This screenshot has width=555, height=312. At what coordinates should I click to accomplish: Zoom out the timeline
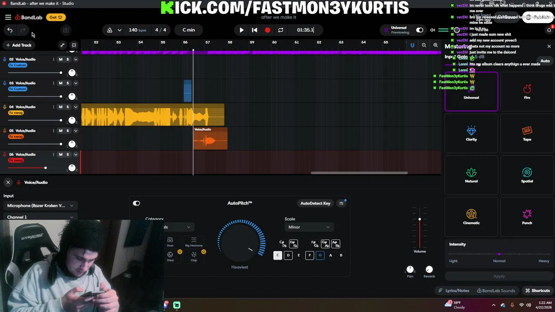424,45
